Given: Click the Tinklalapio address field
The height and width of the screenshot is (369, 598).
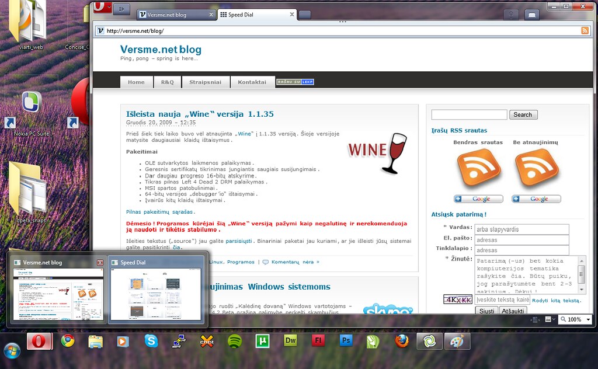Looking at the screenshot, I should [x=521, y=250].
